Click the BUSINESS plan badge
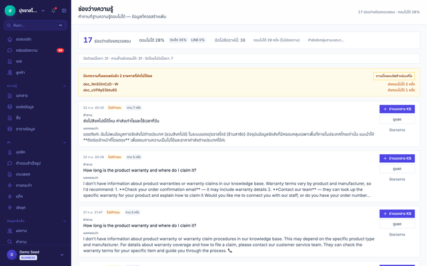 click(28, 257)
